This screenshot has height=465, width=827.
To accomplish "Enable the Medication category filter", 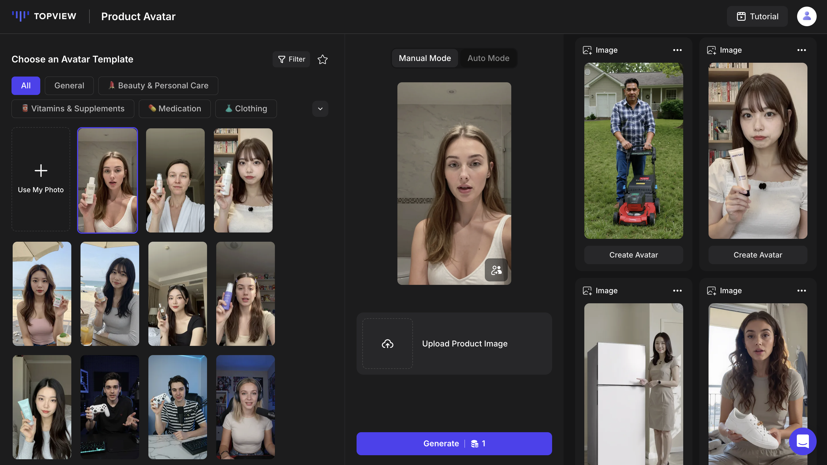I will (175, 108).
